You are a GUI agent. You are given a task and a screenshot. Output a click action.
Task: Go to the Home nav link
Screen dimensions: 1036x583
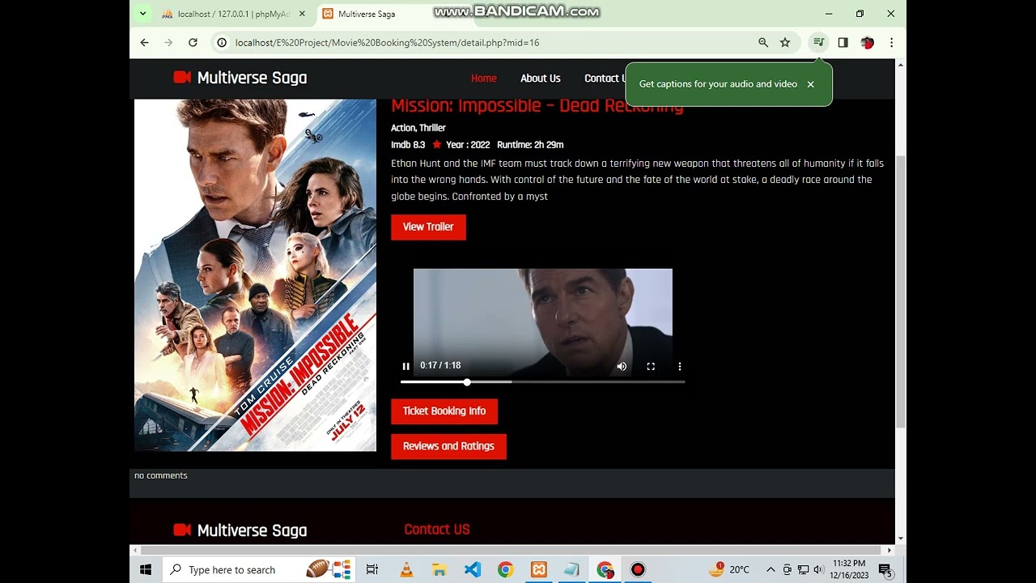tap(484, 79)
